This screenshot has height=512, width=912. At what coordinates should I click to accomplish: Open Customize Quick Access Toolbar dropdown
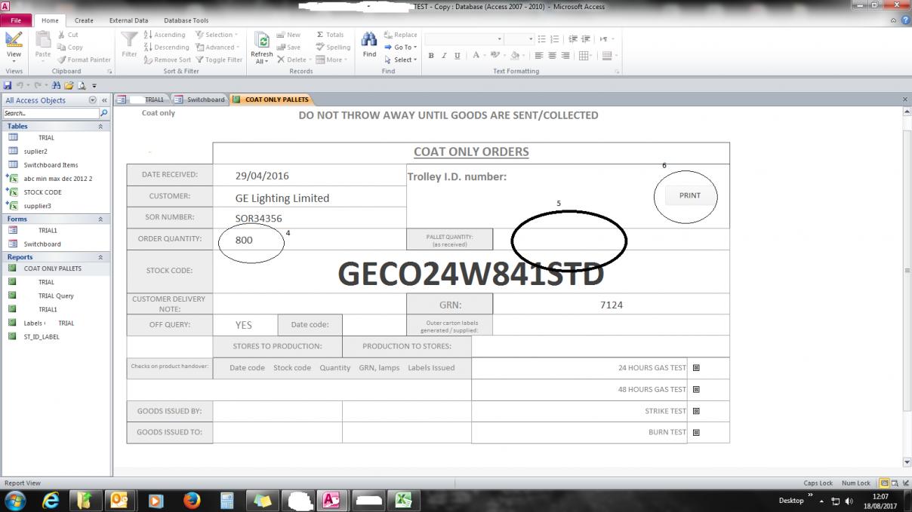tap(94, 86)
